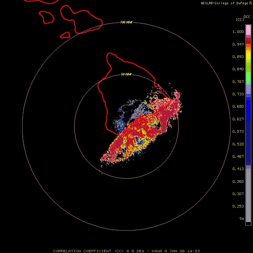253x253 pixels.
Task: Click the TH threshold label on legend
Action: (241, 219)
